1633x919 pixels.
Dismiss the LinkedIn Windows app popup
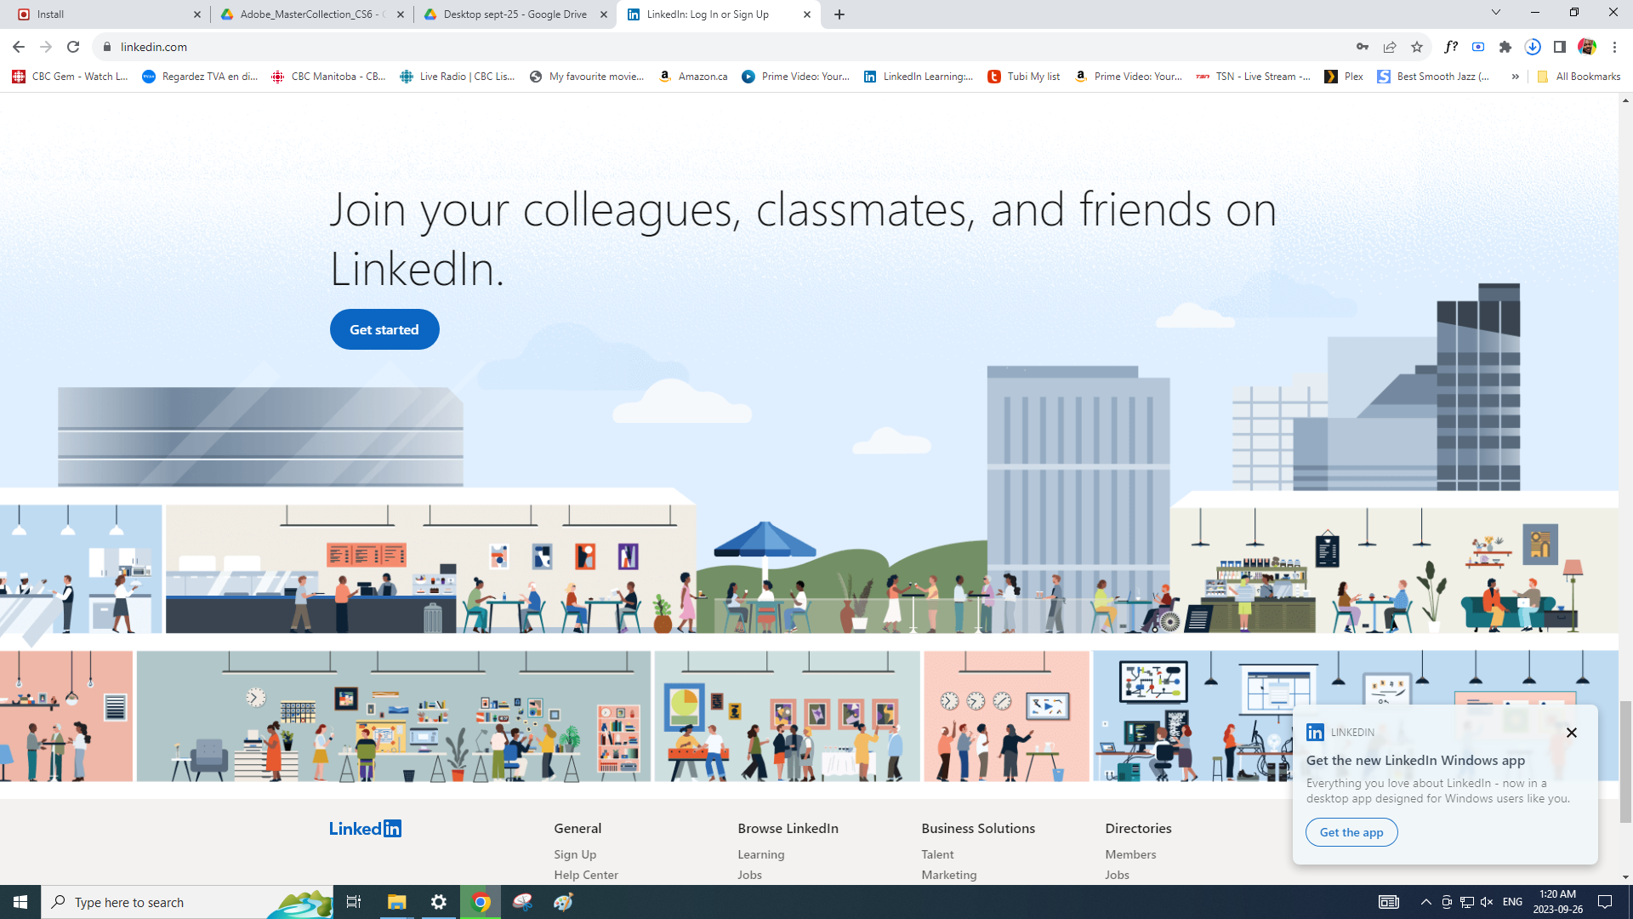point(1572,733)
